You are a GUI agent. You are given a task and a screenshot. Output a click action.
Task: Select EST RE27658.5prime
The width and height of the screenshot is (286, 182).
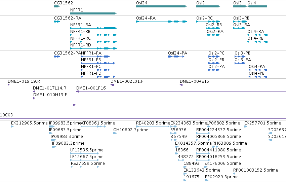coord(85,167)
